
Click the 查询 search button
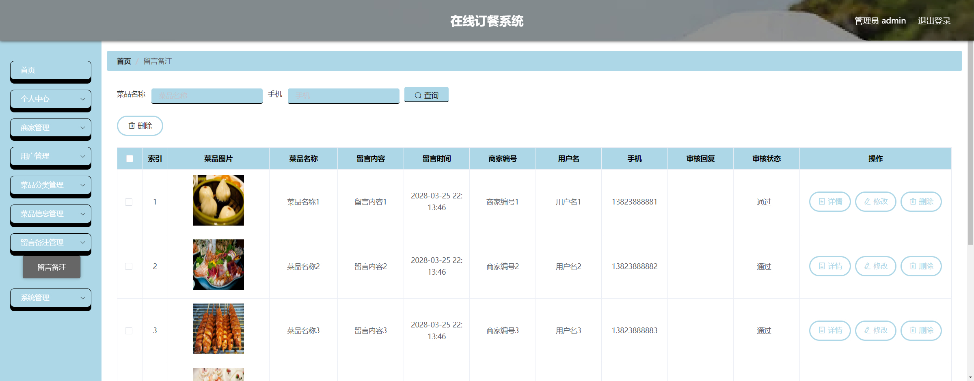click(x=426, y=95)
